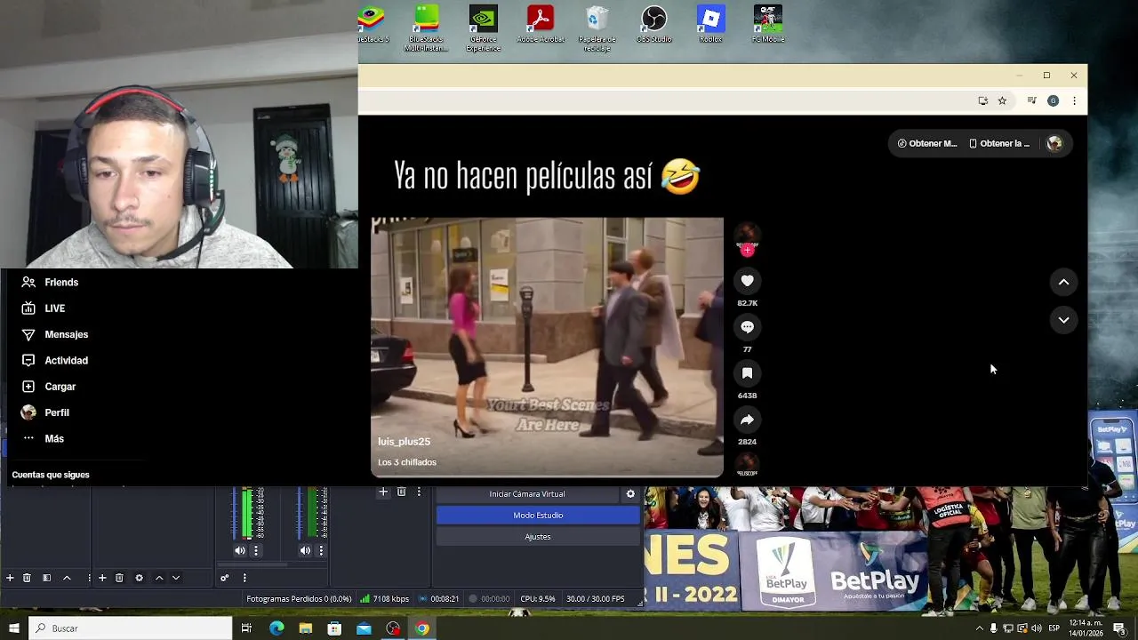Image resolution: width=1138 pixels, height=640 pixels.
Task: Click the Chrome install app icon
Action: click(x=982, y=100)
